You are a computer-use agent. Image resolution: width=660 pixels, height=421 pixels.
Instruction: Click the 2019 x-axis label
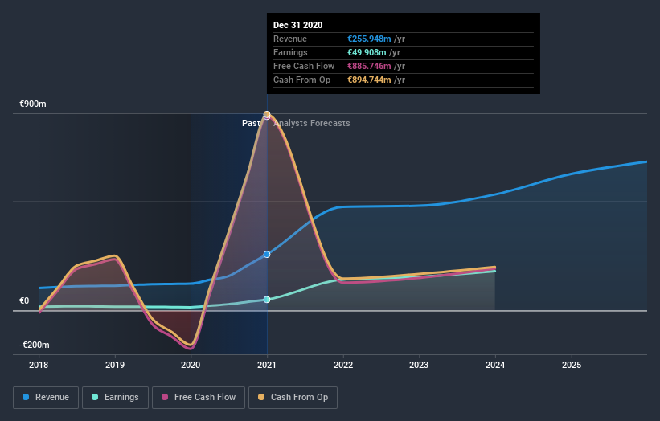[115, 365]
